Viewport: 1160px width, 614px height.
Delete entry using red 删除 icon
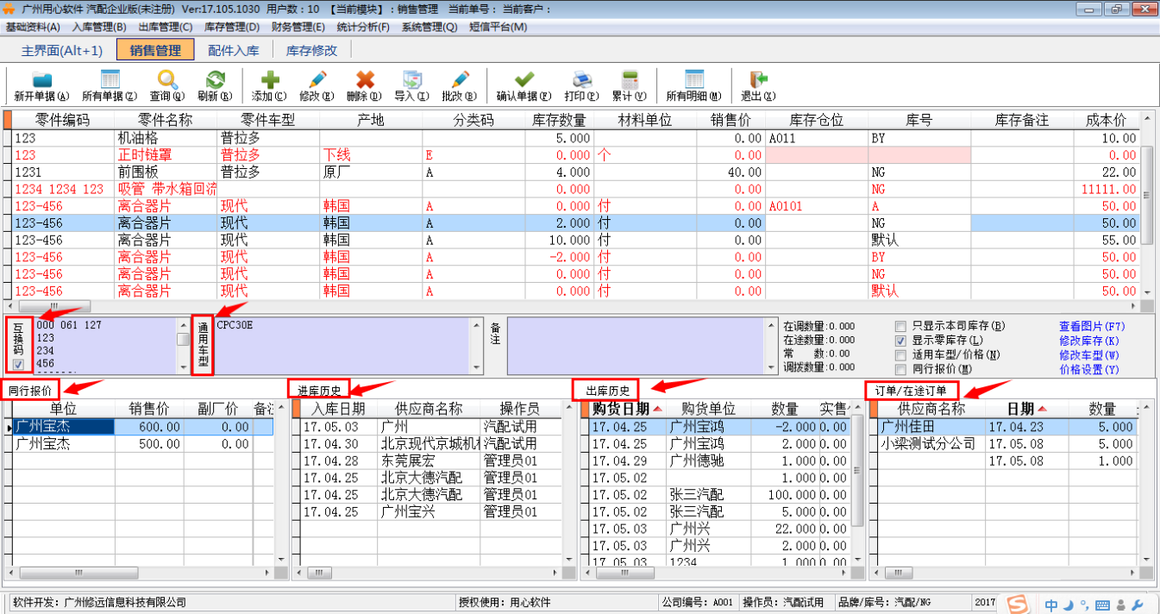365,86
